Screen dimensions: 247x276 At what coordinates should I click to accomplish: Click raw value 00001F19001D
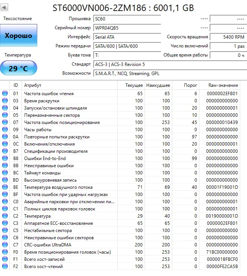coord(222,187)
